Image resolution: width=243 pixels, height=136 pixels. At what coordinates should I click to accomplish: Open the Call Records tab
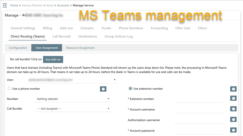click(x=61, y=36)
